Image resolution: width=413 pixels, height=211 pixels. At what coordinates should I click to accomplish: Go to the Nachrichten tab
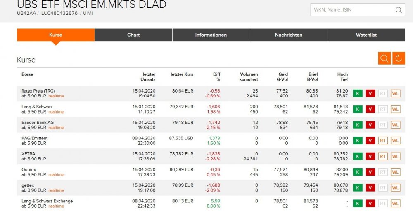pyautogui.click(x=289, y=35)
